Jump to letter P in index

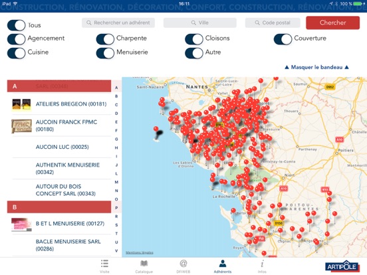(x=116, y=208)
